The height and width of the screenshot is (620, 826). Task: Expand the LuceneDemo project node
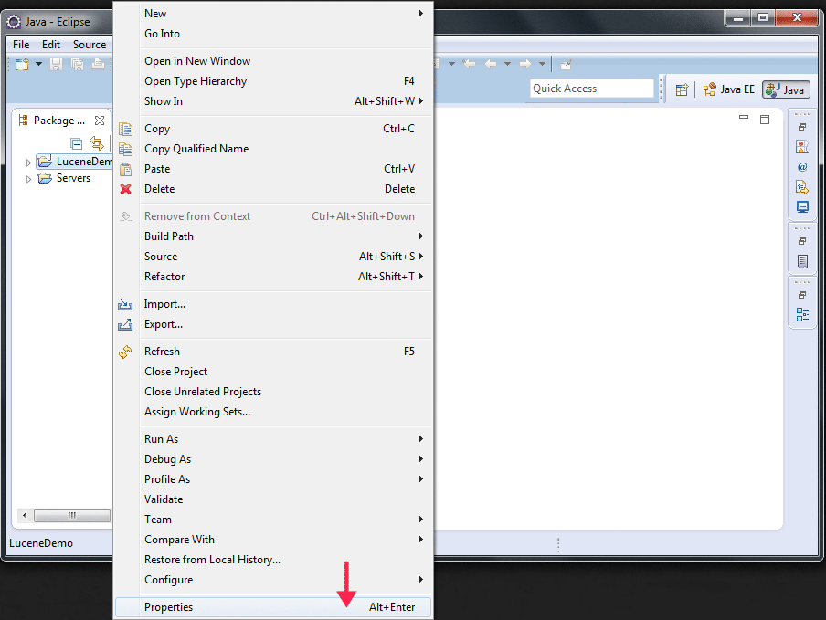(28, 163)
